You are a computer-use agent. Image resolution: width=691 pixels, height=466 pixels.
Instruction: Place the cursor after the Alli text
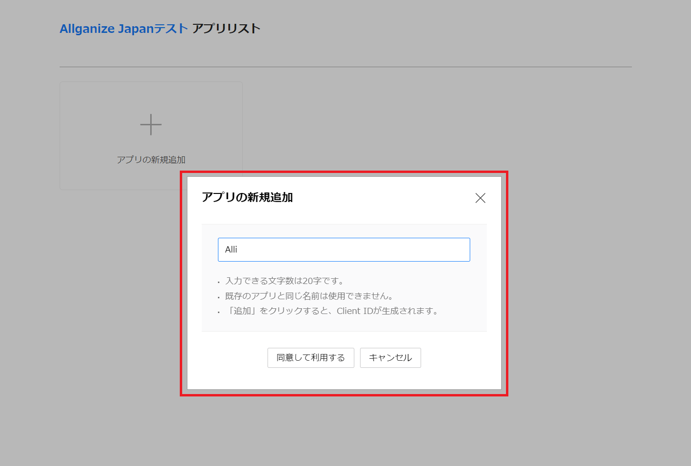tap(238, 250)
